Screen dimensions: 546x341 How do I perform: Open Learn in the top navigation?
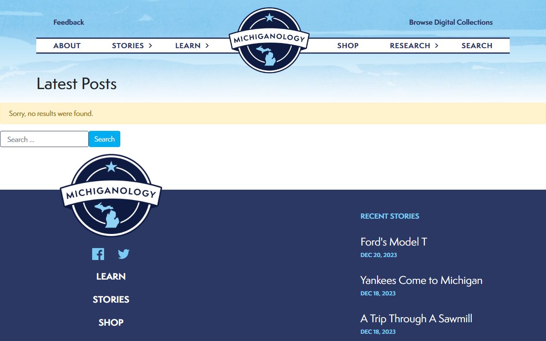point(188,46)
